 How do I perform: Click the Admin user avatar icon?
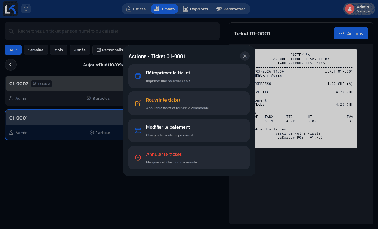350,9
